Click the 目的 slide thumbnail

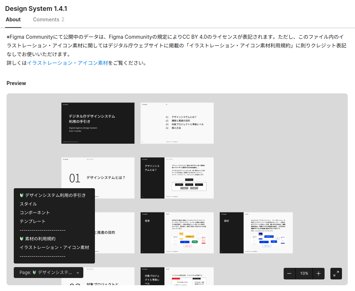point(256,233)
